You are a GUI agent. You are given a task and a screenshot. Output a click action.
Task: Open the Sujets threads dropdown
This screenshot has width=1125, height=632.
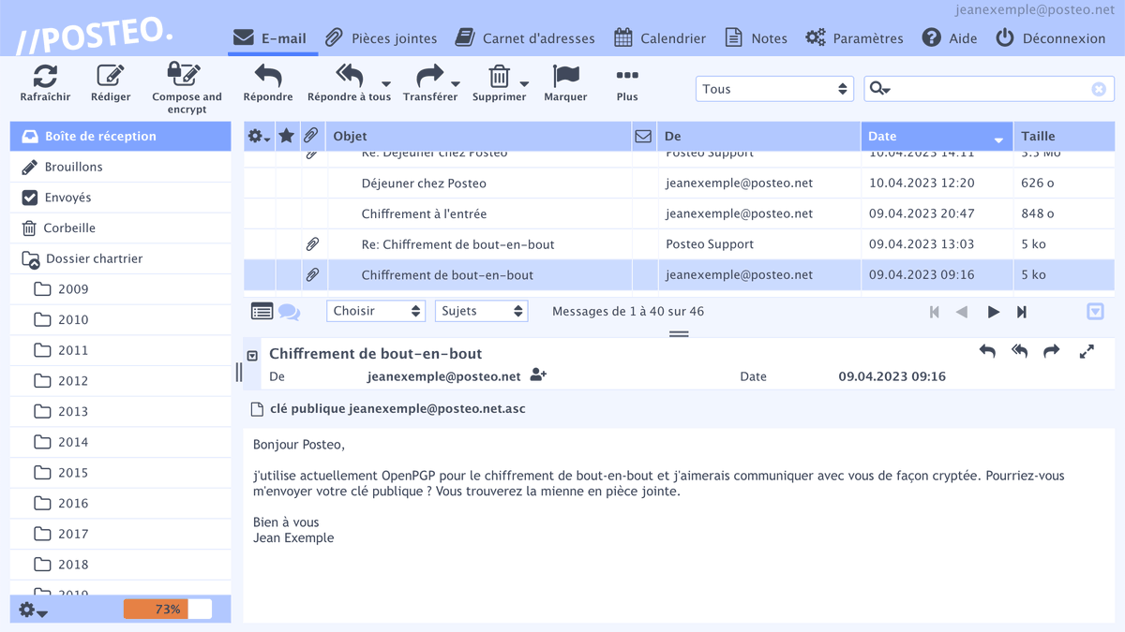pyautogui.click(x=481, y=311)
